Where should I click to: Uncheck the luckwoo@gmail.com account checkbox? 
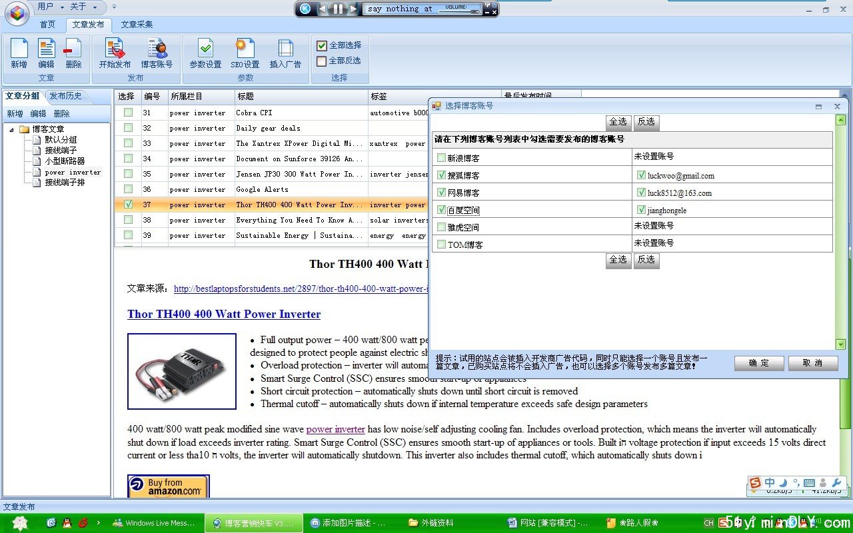pyautogui.click(x=641, y=175)
